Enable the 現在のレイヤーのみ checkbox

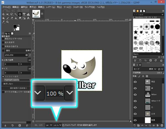click(x=3, y=39)
